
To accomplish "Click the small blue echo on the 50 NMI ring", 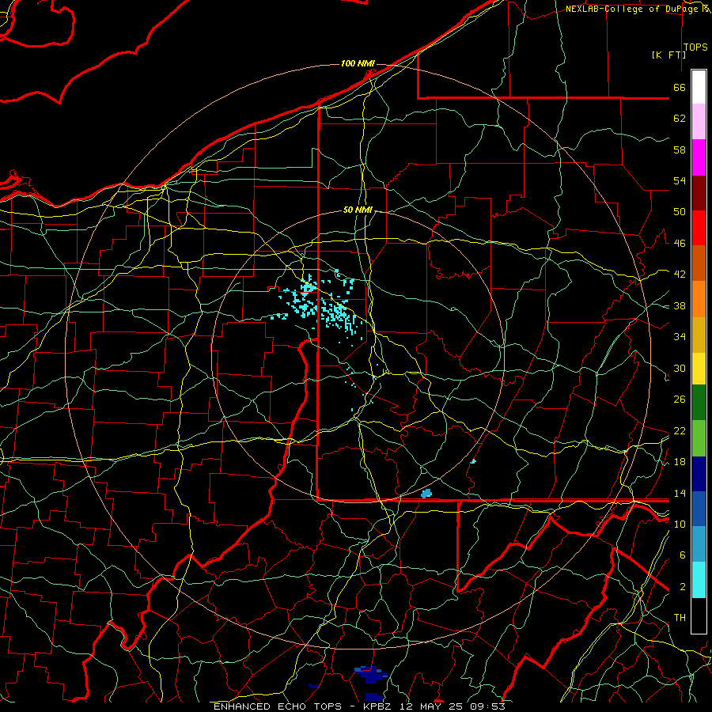I will [x=426, y=494].
